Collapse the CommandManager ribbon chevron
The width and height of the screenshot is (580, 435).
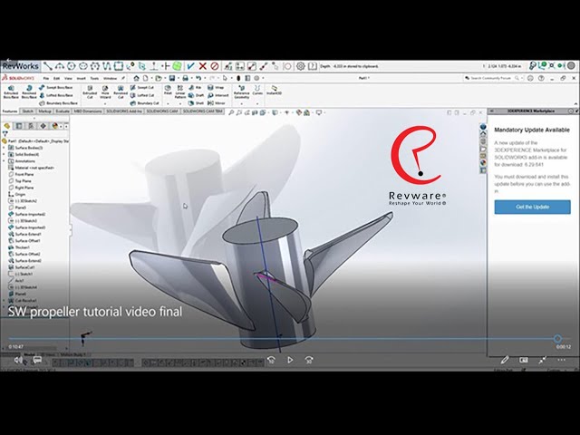[575, 104]
